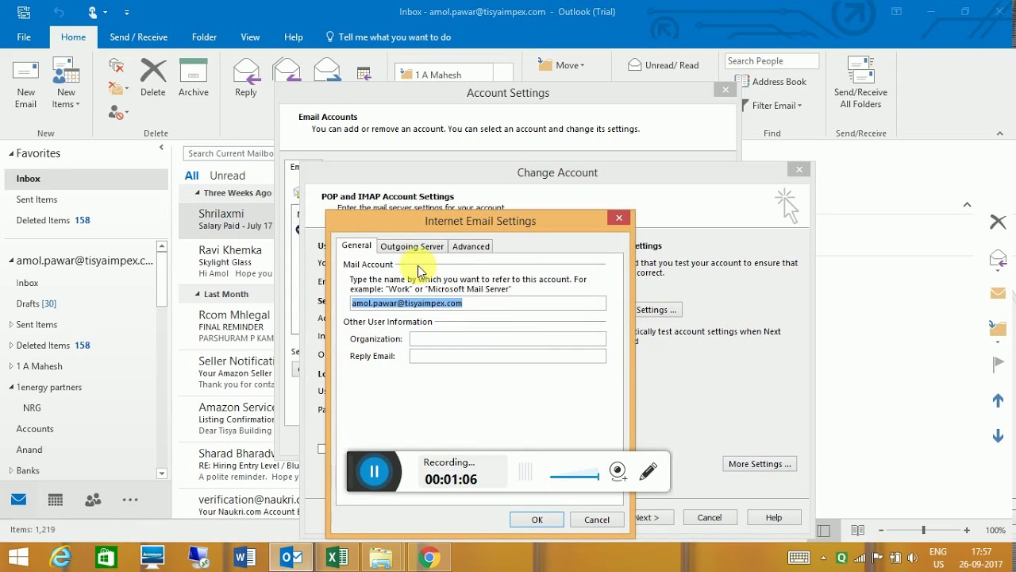
Task: Expand the 1 A Mahesh folder
Action: pos(11,366)
